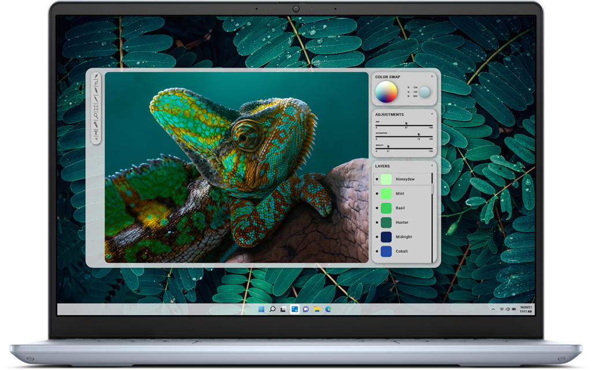The height and width of the screenshot is (370, 592).
Task: Toggle visibility dot of Honeydew layer
Action: [x=378, y=180]
